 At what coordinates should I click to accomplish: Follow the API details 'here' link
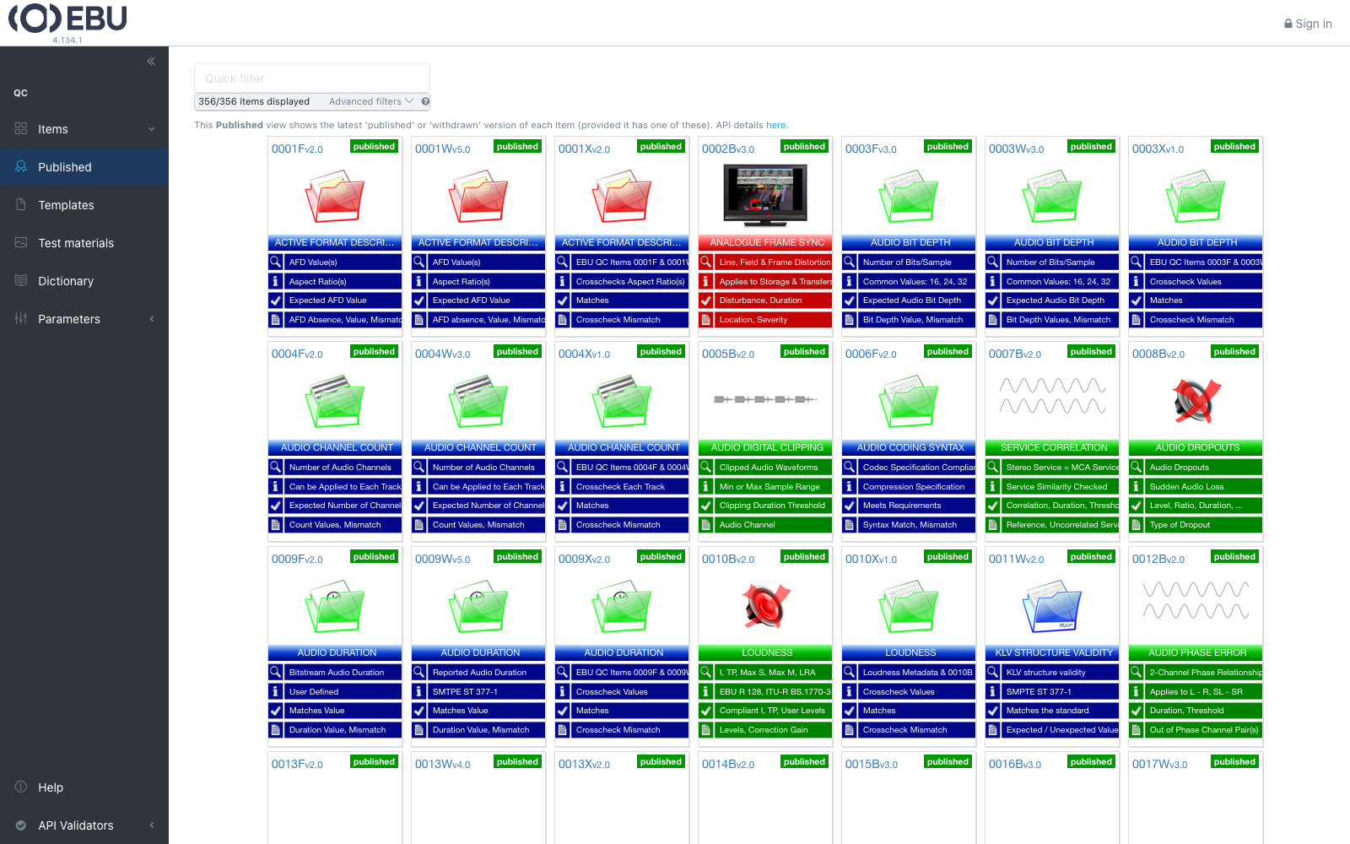point(776,125)
